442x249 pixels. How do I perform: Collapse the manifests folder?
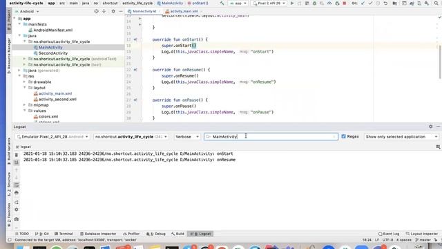coord(19,24)
